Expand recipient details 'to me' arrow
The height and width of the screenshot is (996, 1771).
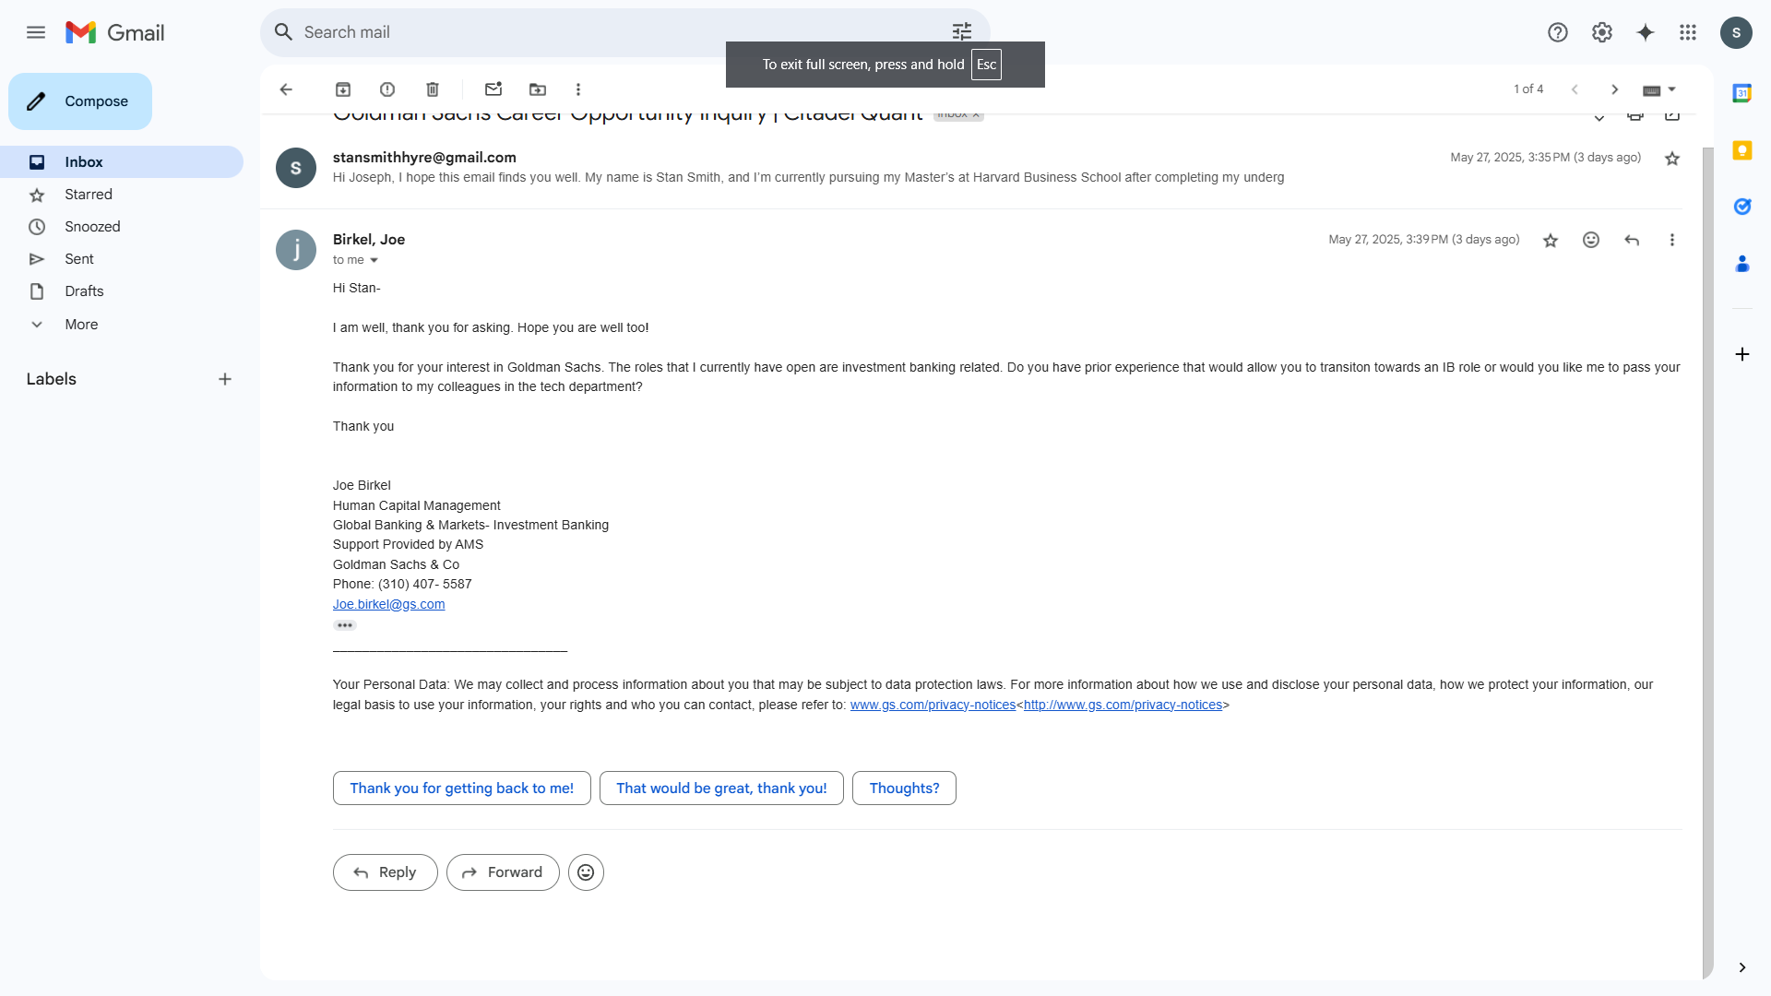374,261
